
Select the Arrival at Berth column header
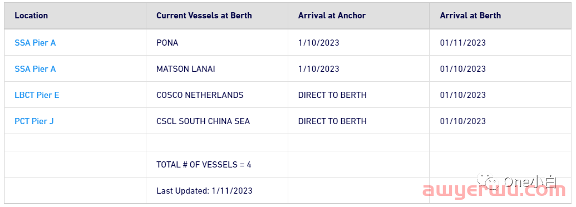click(x=470, y=16)
